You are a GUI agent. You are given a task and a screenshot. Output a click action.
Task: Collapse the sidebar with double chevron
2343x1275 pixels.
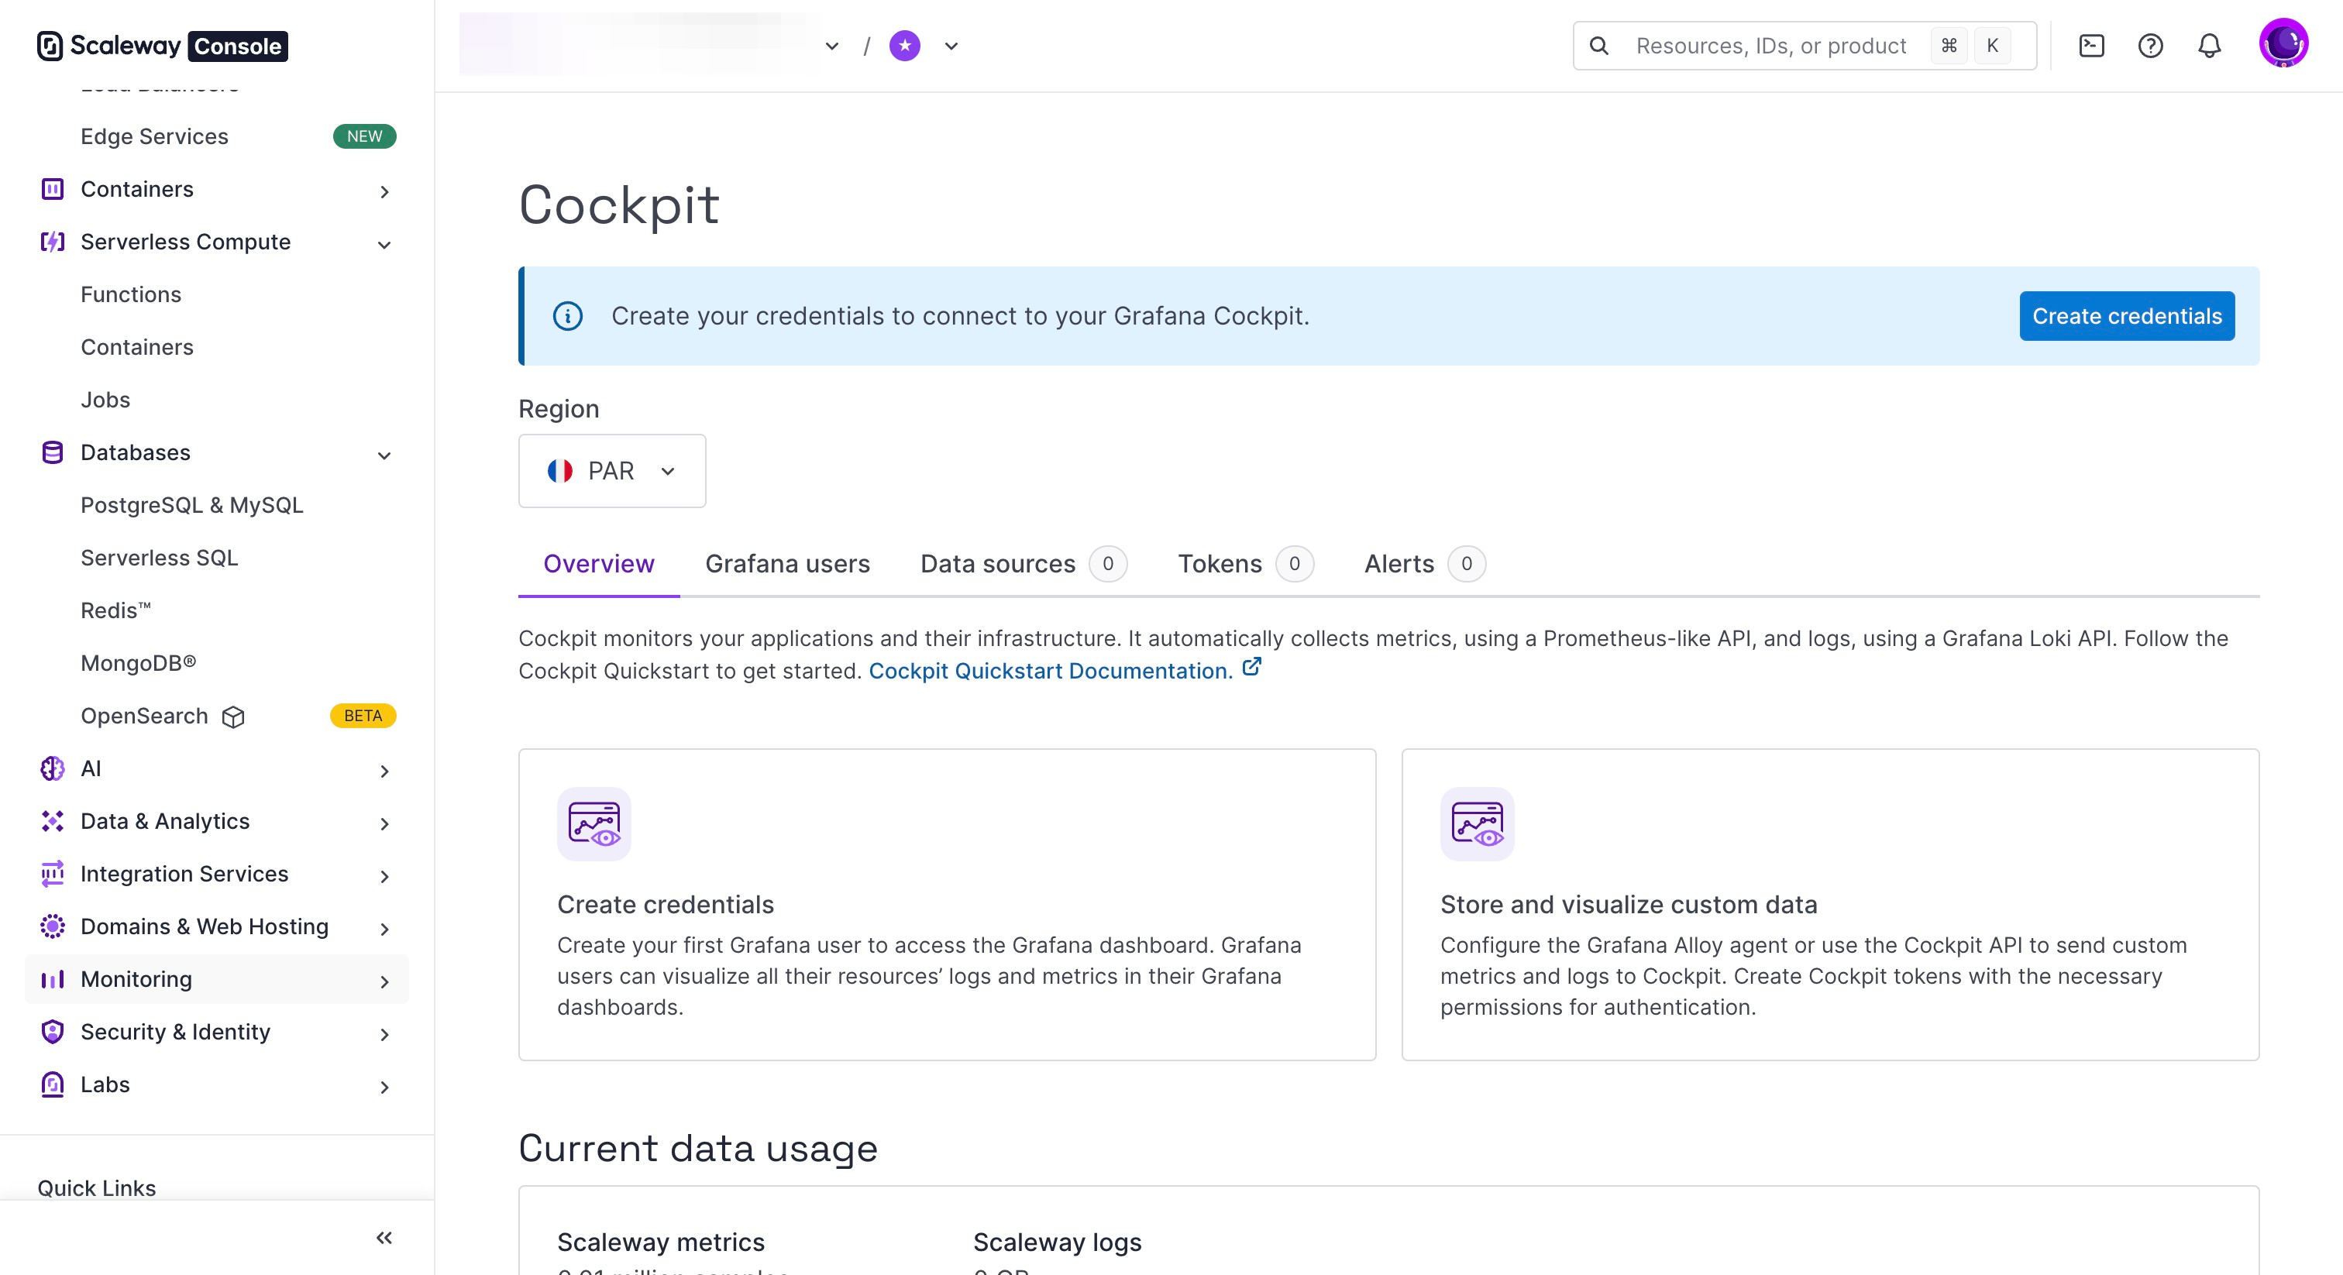pos(384,1238)
